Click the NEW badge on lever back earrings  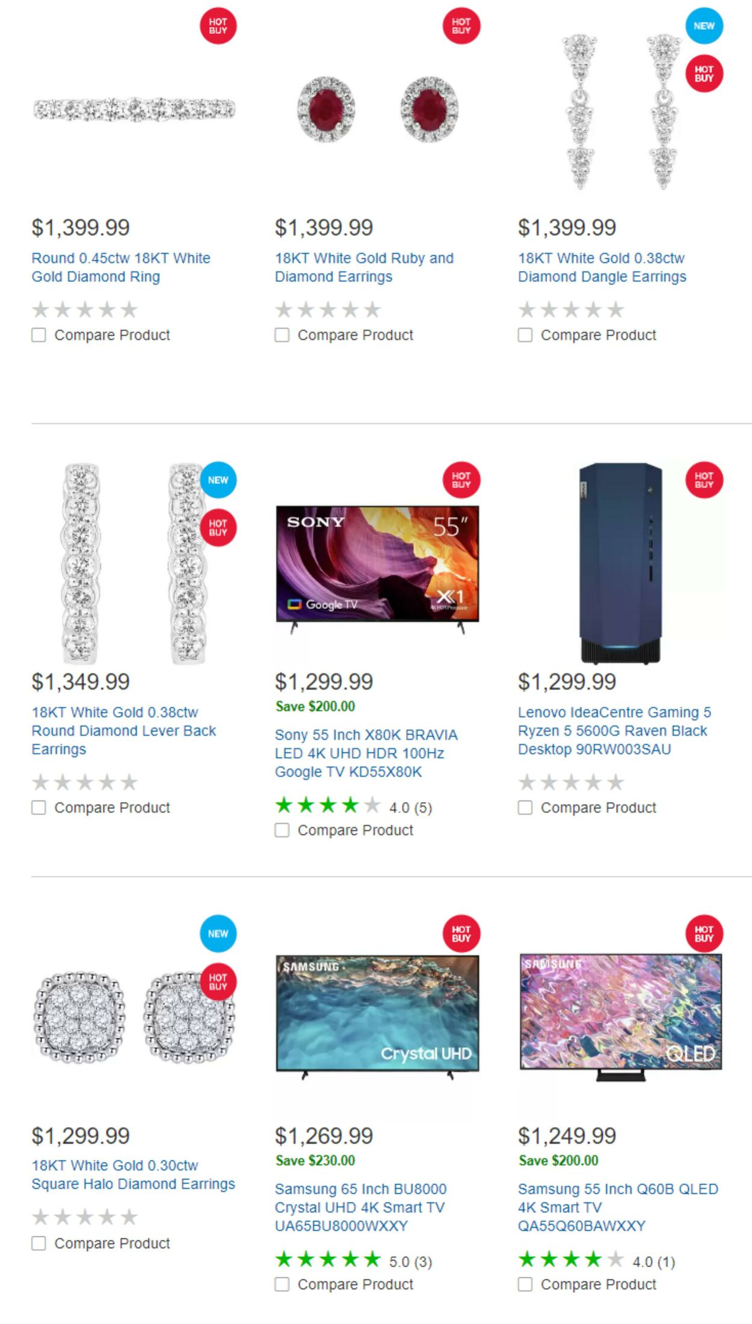tap(218, 480)
